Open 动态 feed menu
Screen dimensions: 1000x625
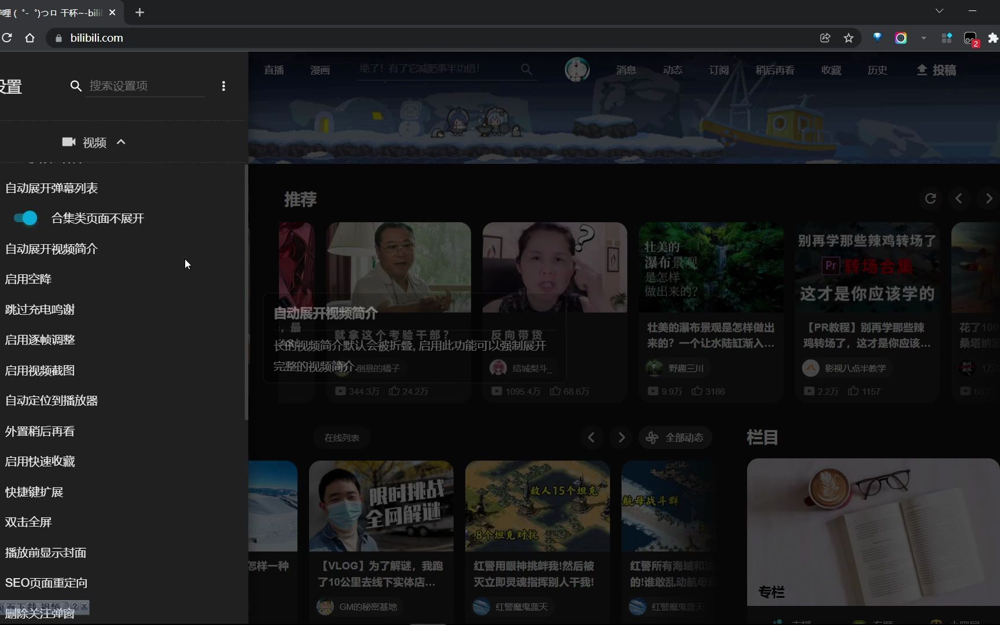[x=672, y=70]
